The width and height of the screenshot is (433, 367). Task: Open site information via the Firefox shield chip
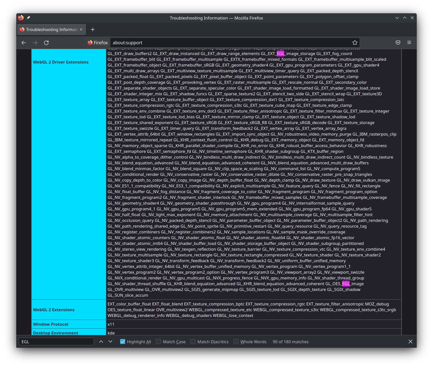coord(98,43)
